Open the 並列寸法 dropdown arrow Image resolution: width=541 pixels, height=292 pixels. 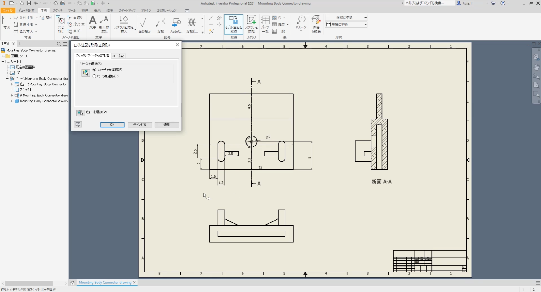pos(37,18)
